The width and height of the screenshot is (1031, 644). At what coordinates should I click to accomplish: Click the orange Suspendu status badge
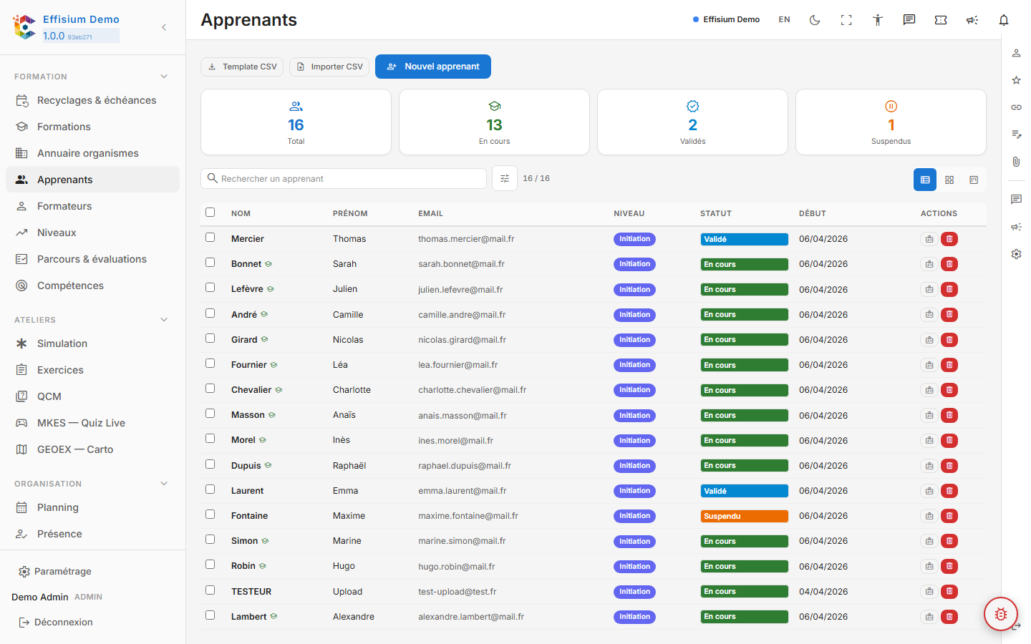tap(744, 516)
